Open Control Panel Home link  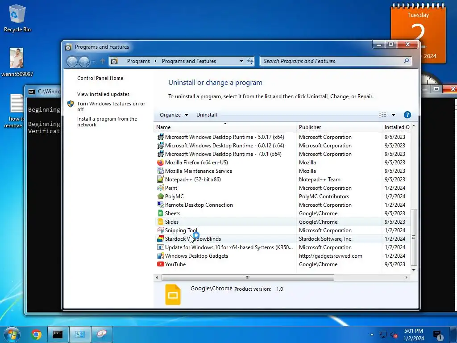coord(100,78)
